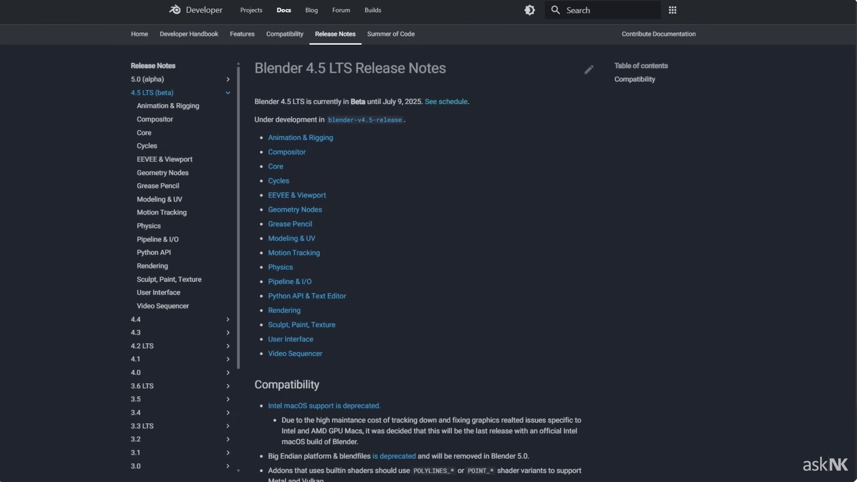Open the Docs menu item
This screenshot has width=857, height=482.
(284, 10)
